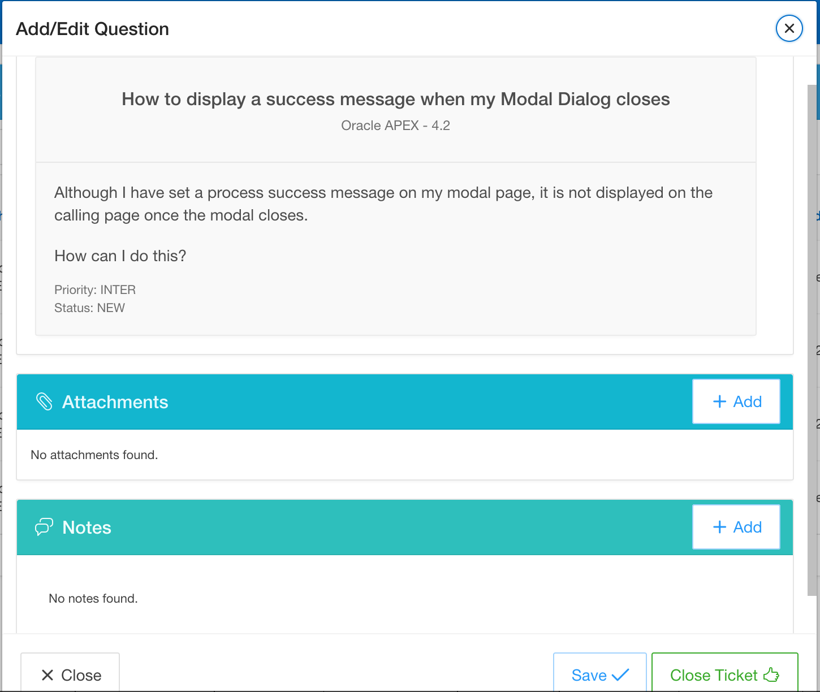Click the Attachments section heading
Image resolution: width=820 pixels, height=692 pixels.
pyautogui.click(x=115, y=402)
